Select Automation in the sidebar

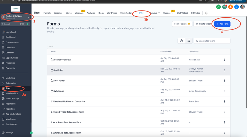pos(11,83)
